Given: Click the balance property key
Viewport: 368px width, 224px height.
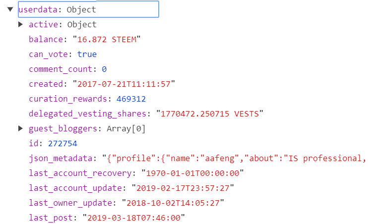Looking at the screenshot, I should [x=46, y=40].
